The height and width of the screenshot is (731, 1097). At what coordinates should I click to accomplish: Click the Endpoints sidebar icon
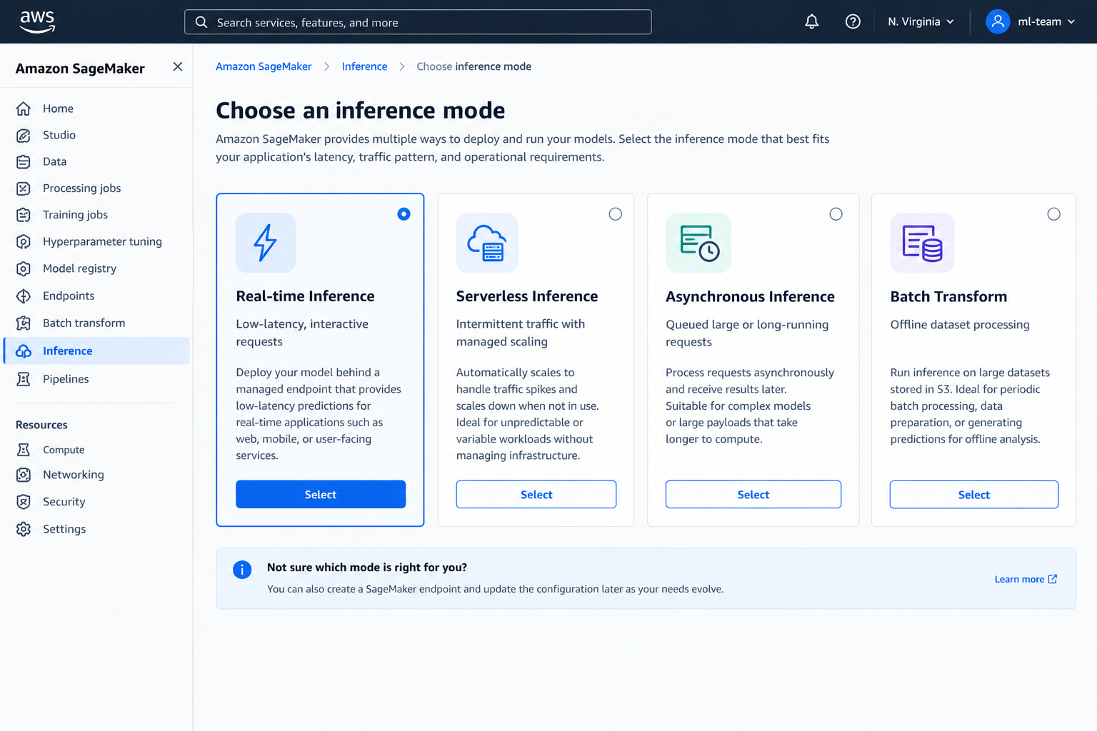24,296
